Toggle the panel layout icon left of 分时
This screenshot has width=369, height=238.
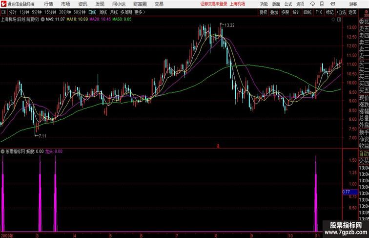3,12
